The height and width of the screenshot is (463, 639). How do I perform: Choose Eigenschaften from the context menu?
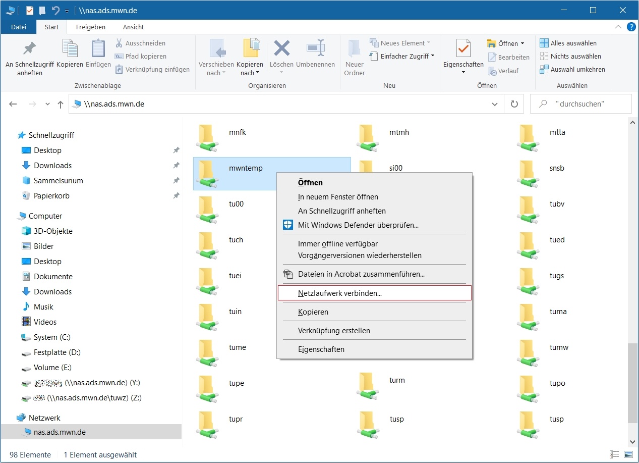[x=321, y=349]
